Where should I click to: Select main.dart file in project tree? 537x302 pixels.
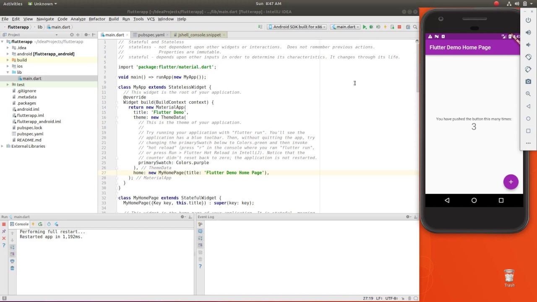32,78
